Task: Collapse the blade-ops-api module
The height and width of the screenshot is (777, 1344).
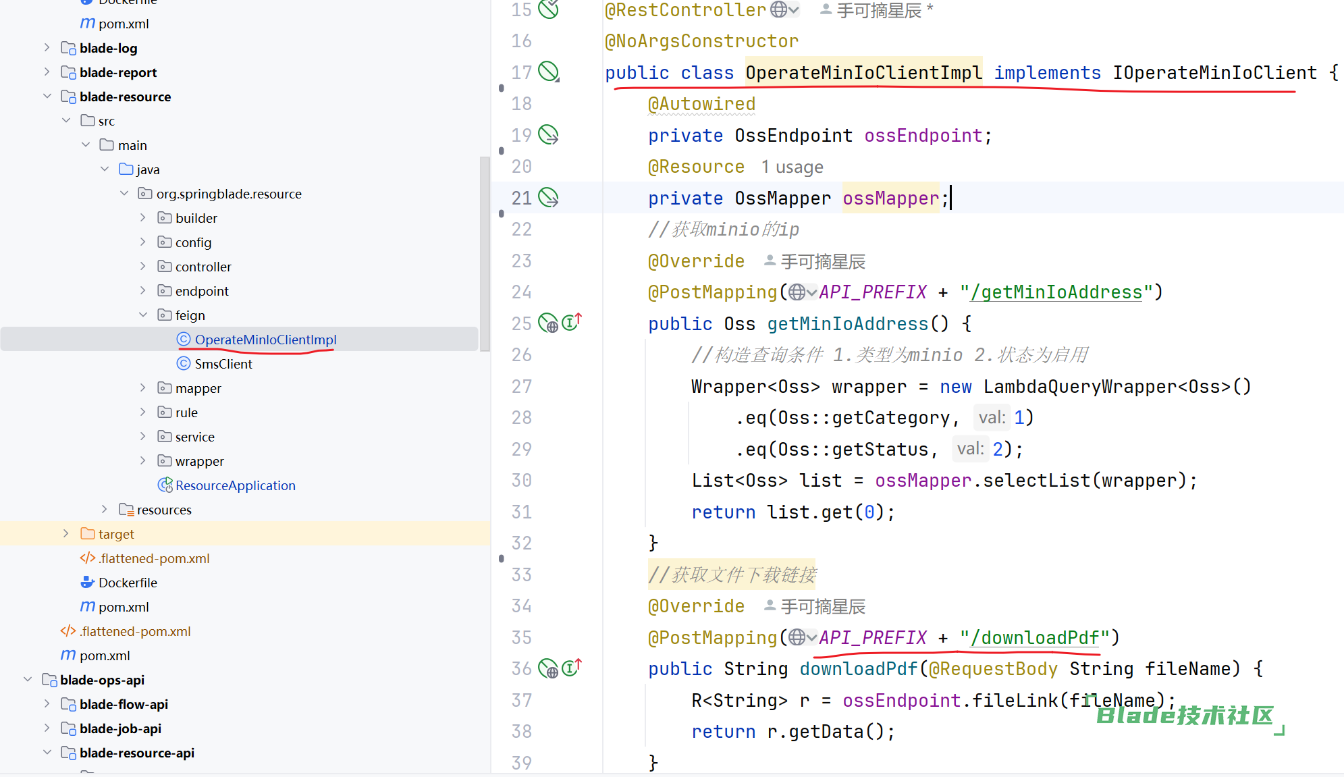Action: (x=28, y=679)
